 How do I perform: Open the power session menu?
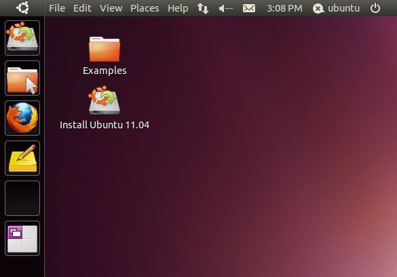375,8
